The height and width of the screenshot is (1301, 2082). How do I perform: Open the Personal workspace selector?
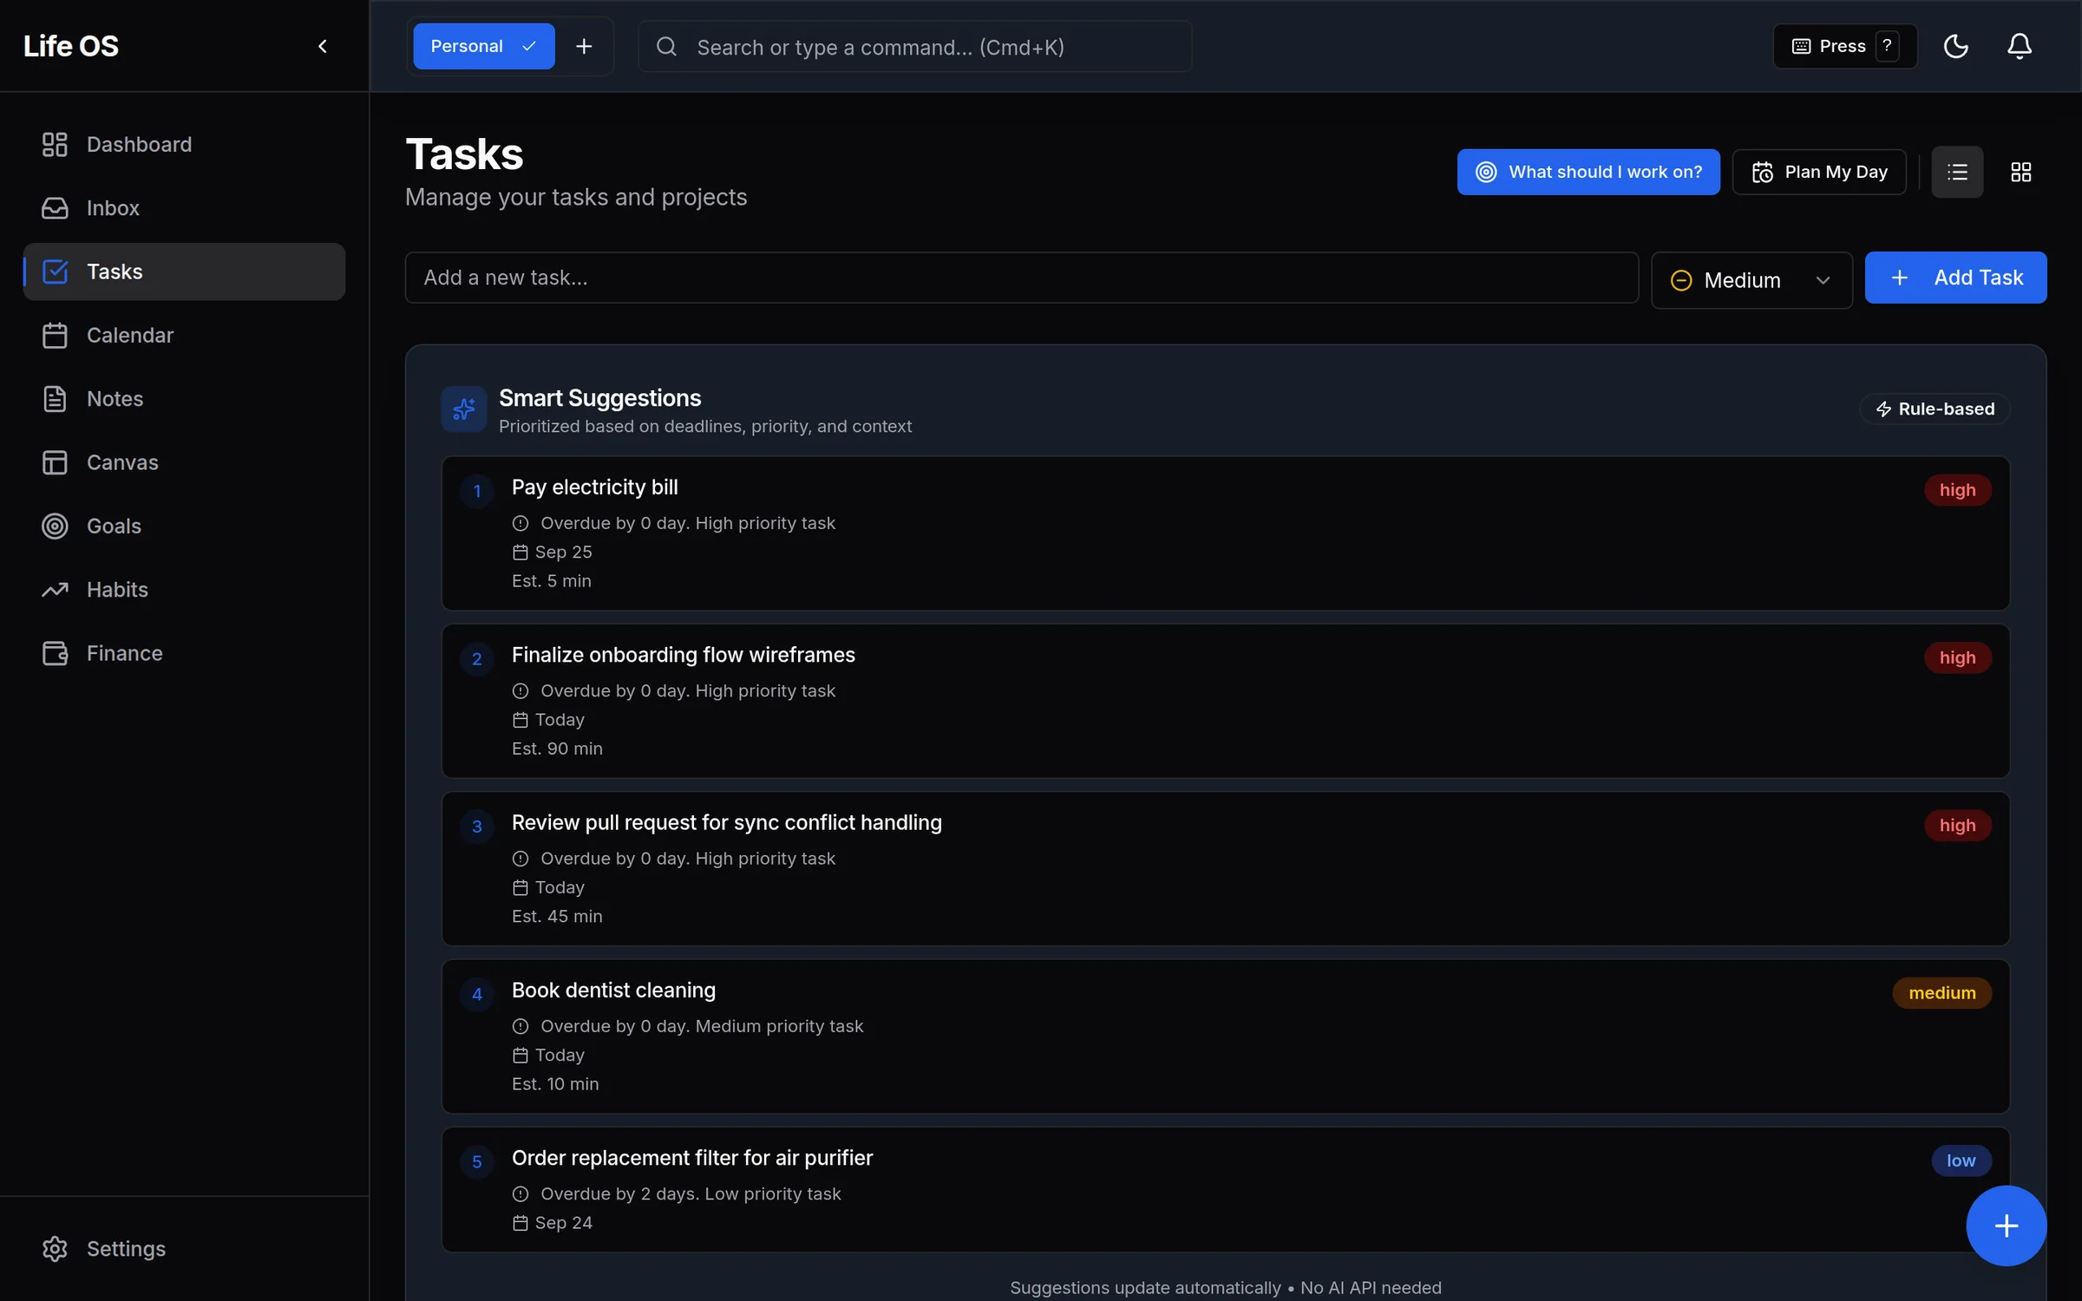coord(483,46)
